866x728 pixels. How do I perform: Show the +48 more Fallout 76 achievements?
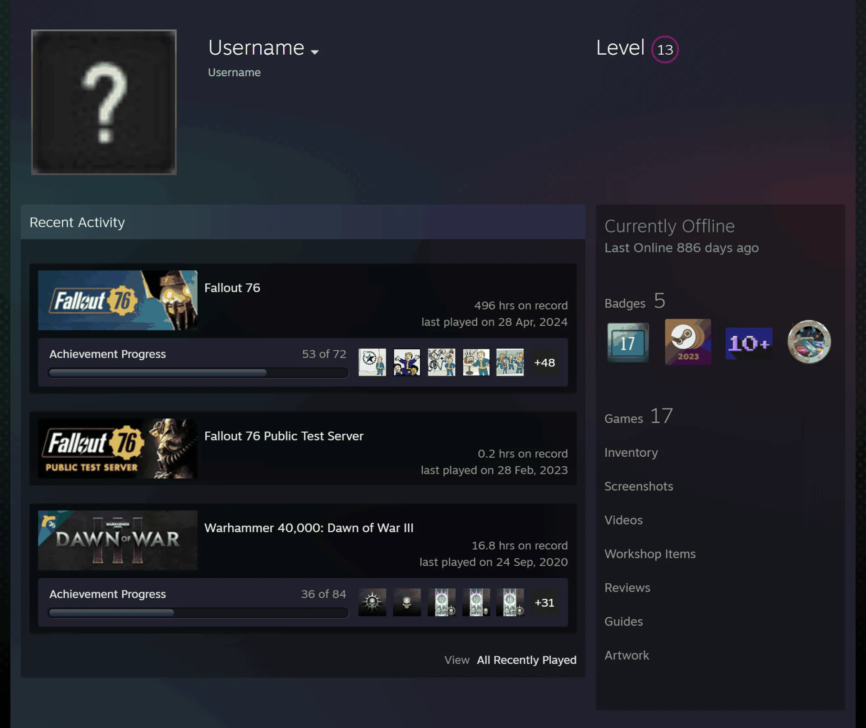(x=544, y=362)
